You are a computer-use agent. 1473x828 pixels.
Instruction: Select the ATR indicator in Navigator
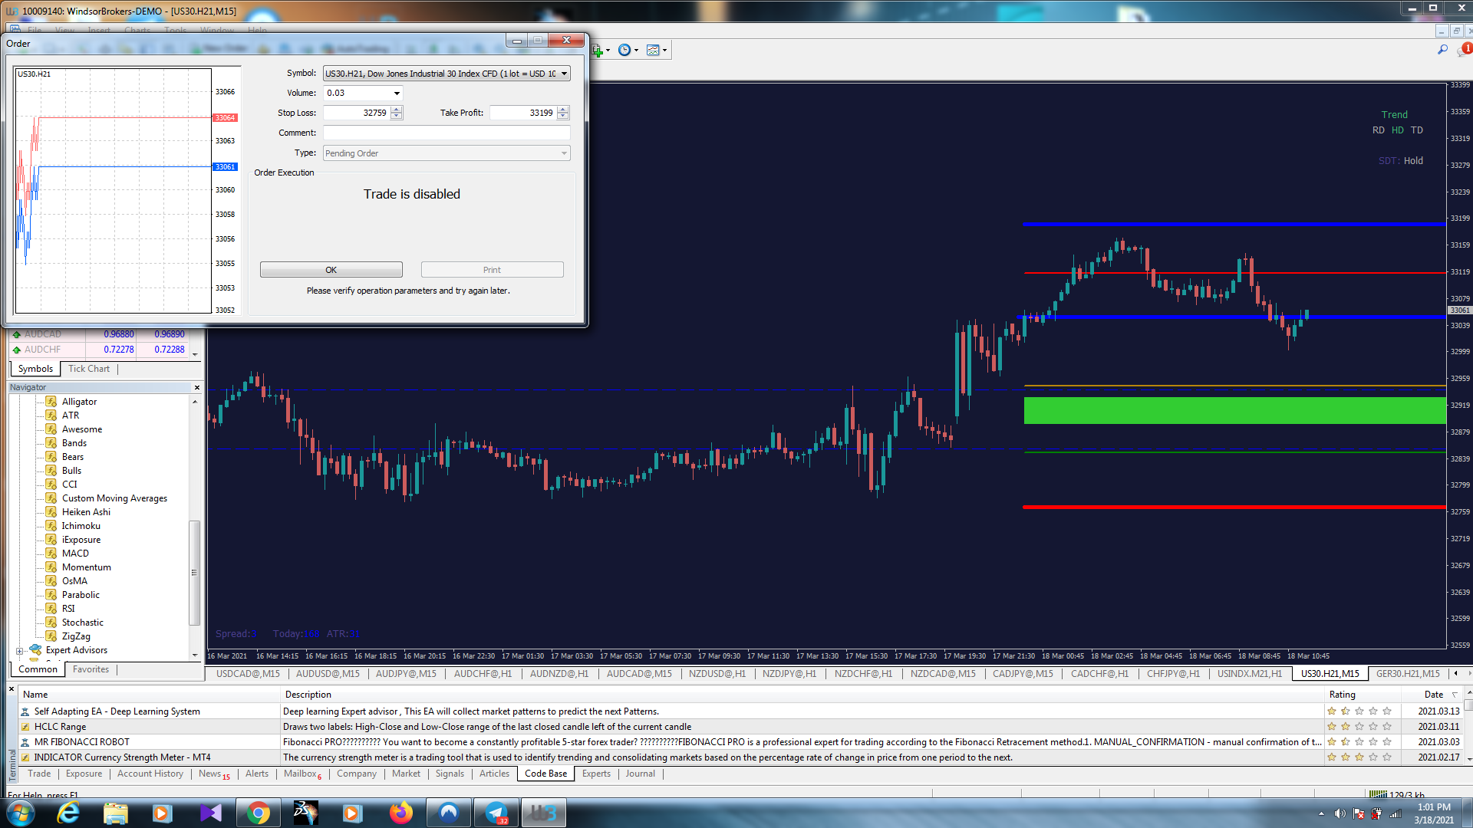click(x=70, y=416)
